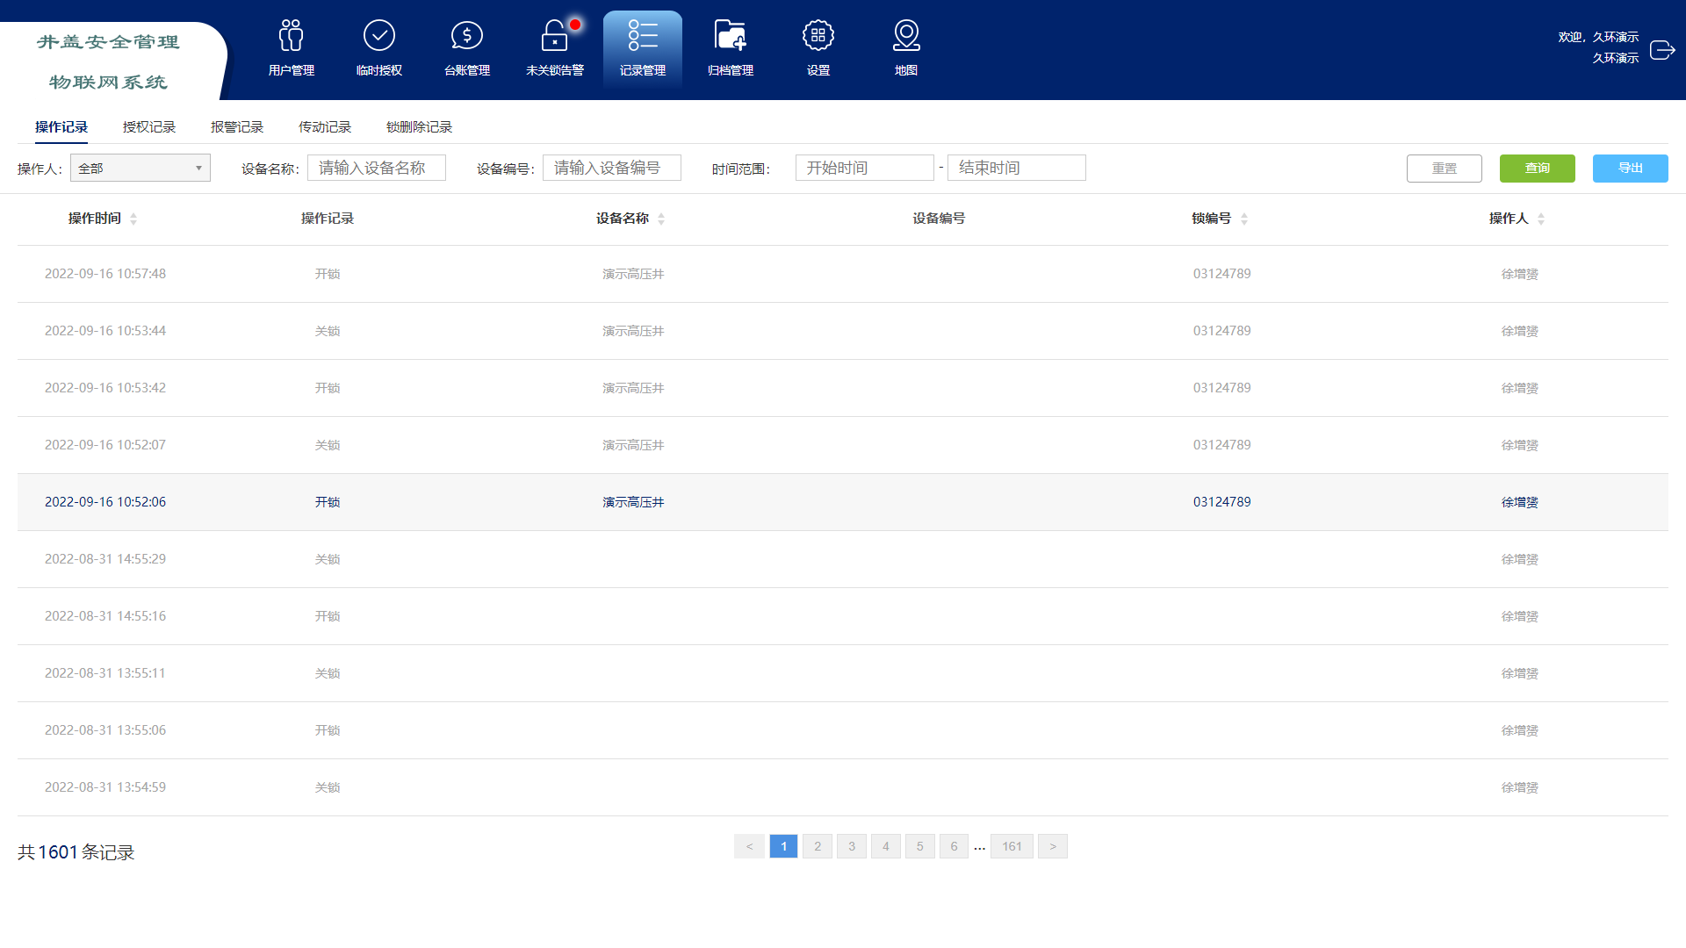Click the blue 导出 export button
Screen dimensions: 1686x948
[1631, 169]
